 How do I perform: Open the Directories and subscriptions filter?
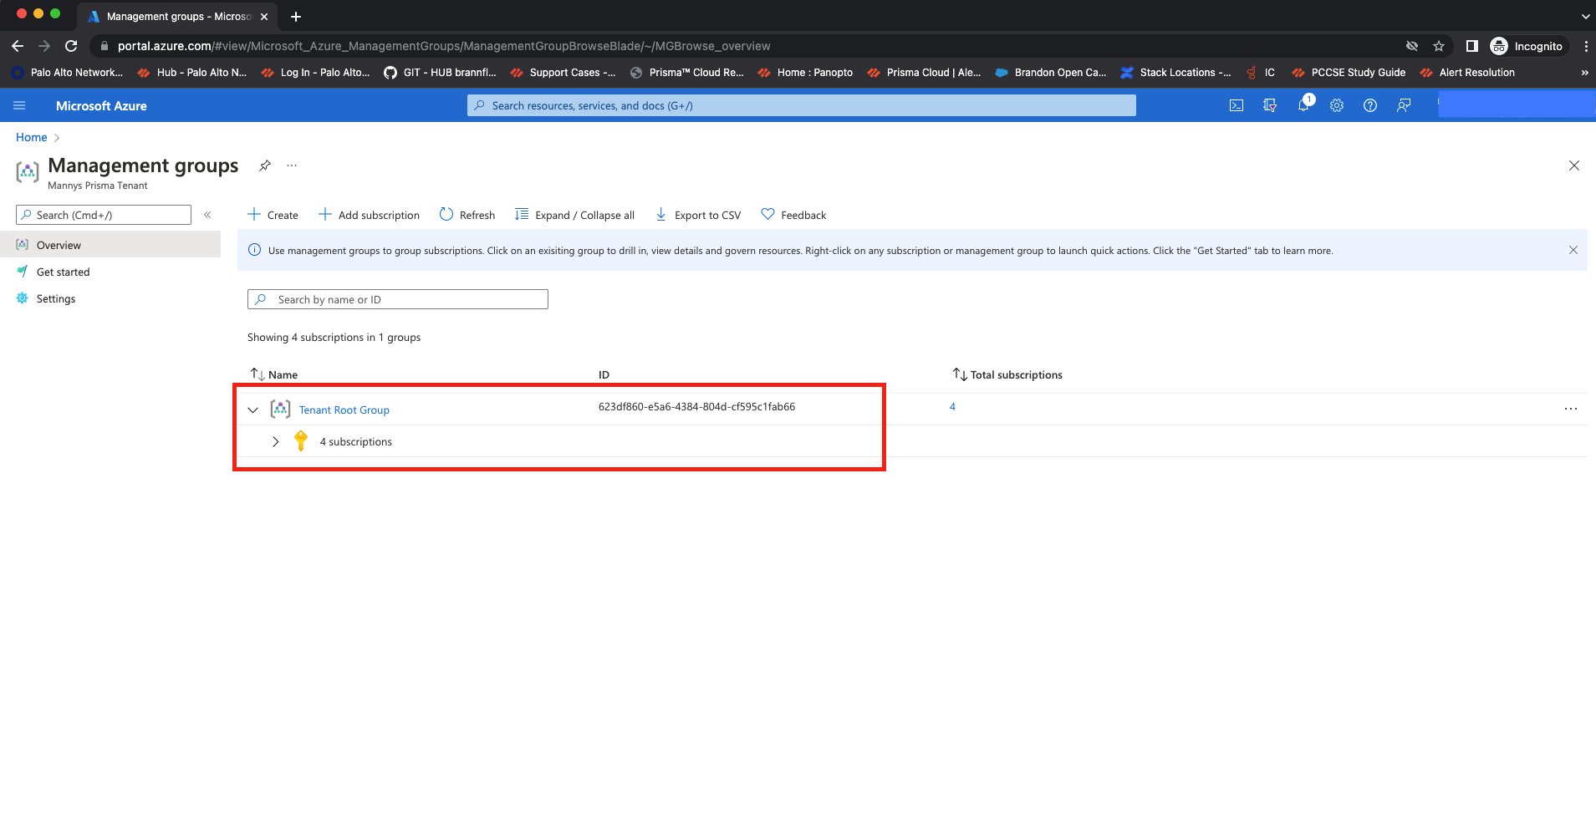tap(1269, 105)
